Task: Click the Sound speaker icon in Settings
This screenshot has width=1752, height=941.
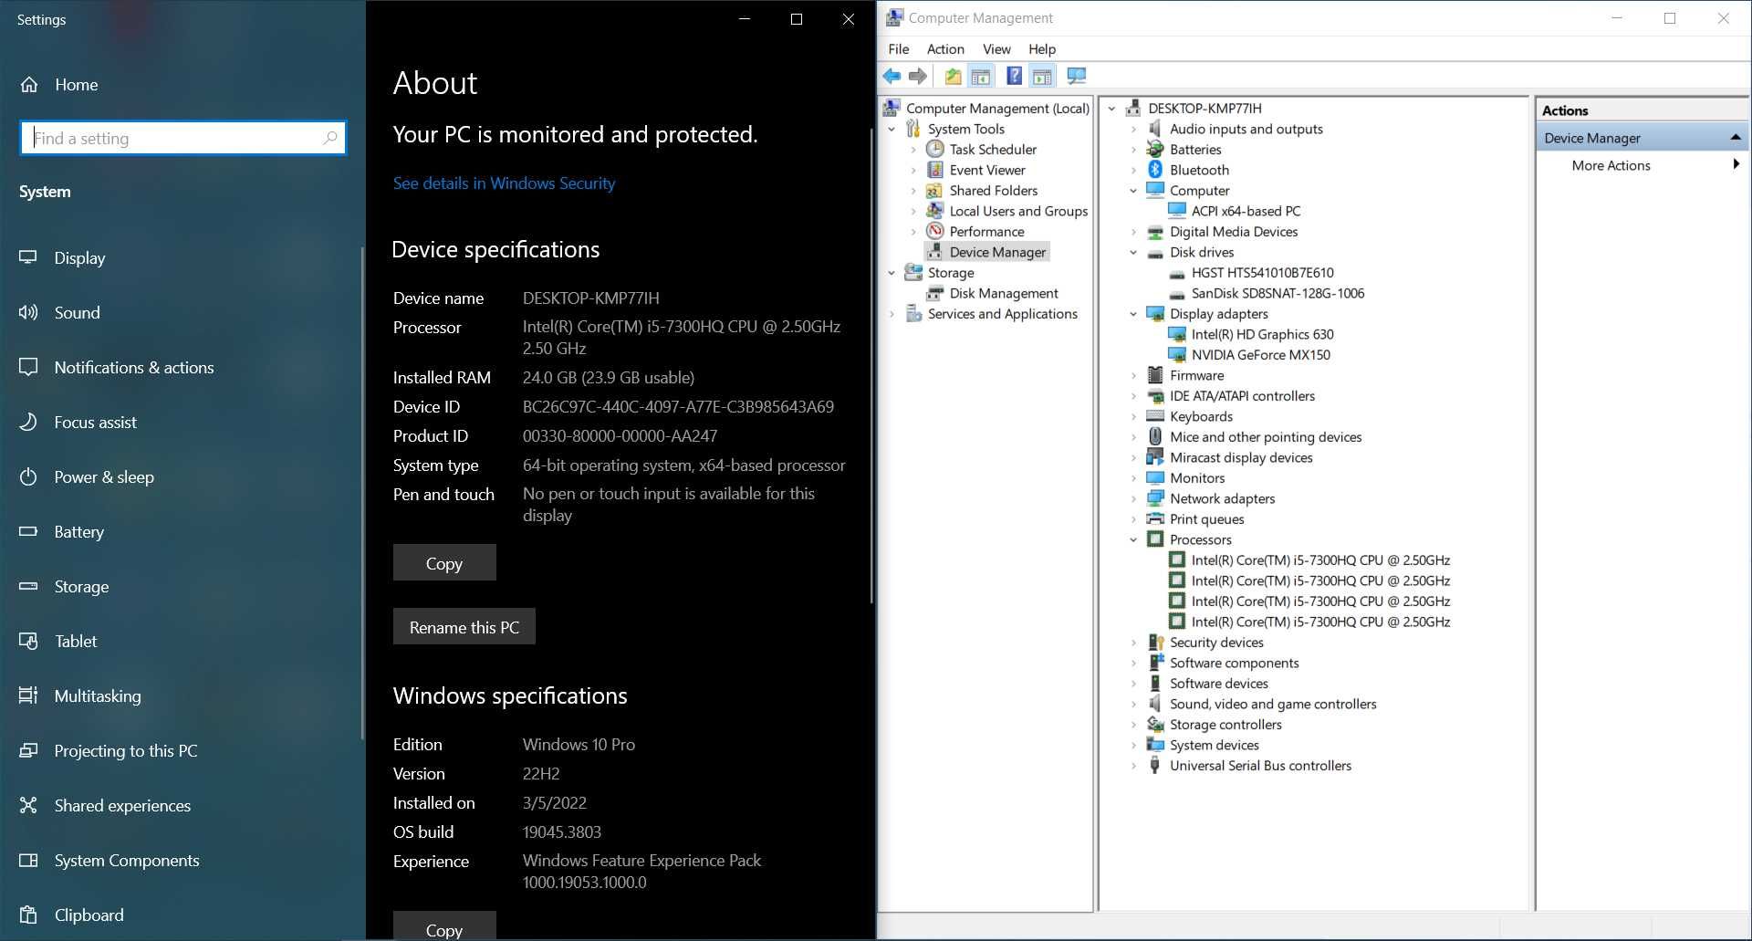Action: (x=28, y=312)
